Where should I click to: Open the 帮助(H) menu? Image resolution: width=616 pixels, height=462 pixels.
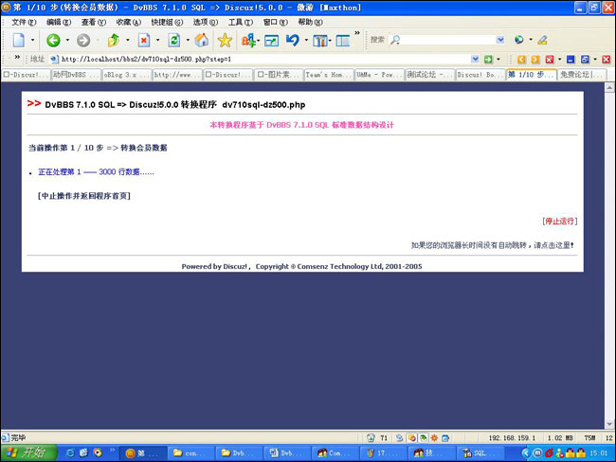tap(310, 23)
